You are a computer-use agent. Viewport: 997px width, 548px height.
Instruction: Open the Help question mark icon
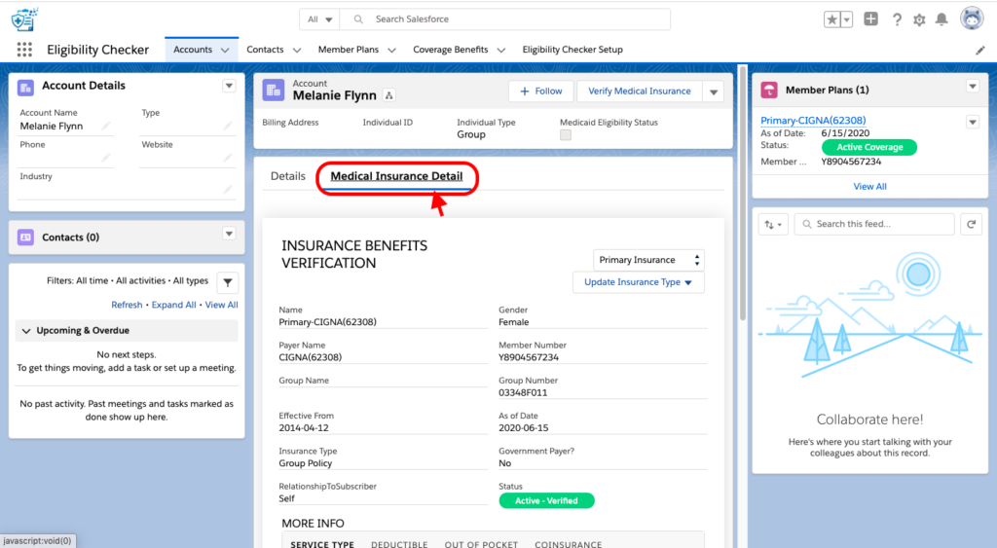tap(897, 19)
